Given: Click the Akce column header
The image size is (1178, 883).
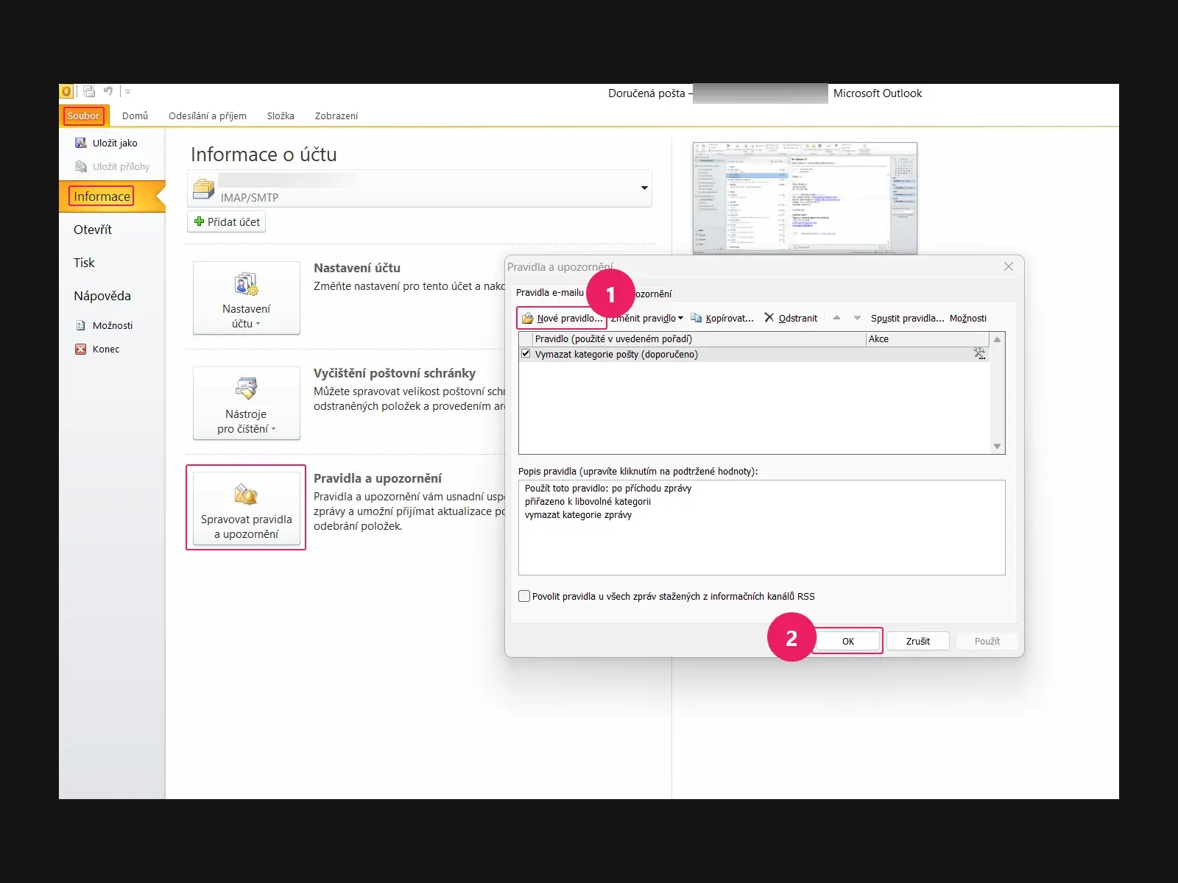Looking at the screenshot, I should (x=928, y=339).
